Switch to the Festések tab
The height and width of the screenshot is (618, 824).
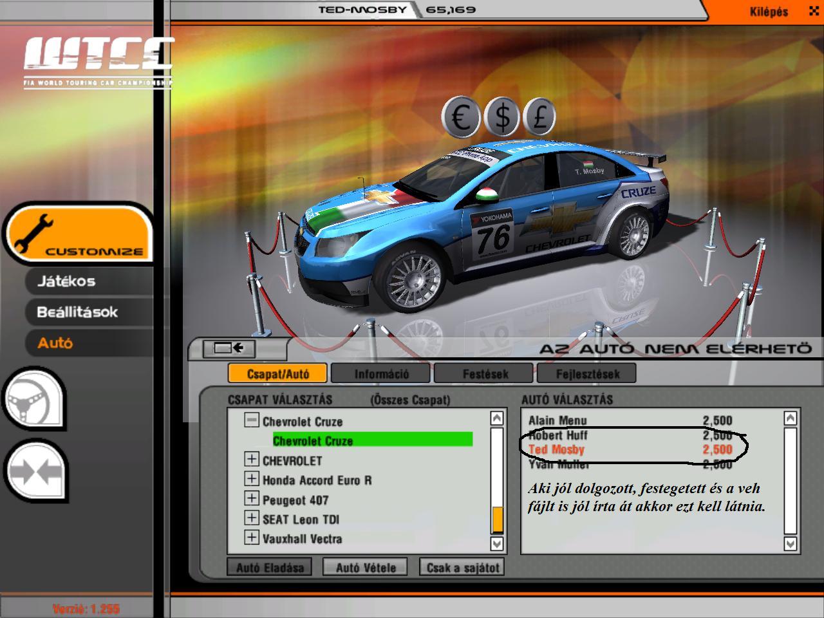(484, 373)
